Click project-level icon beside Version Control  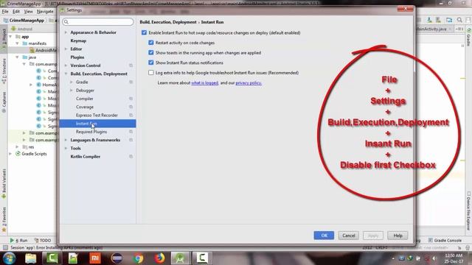point(131,66)
